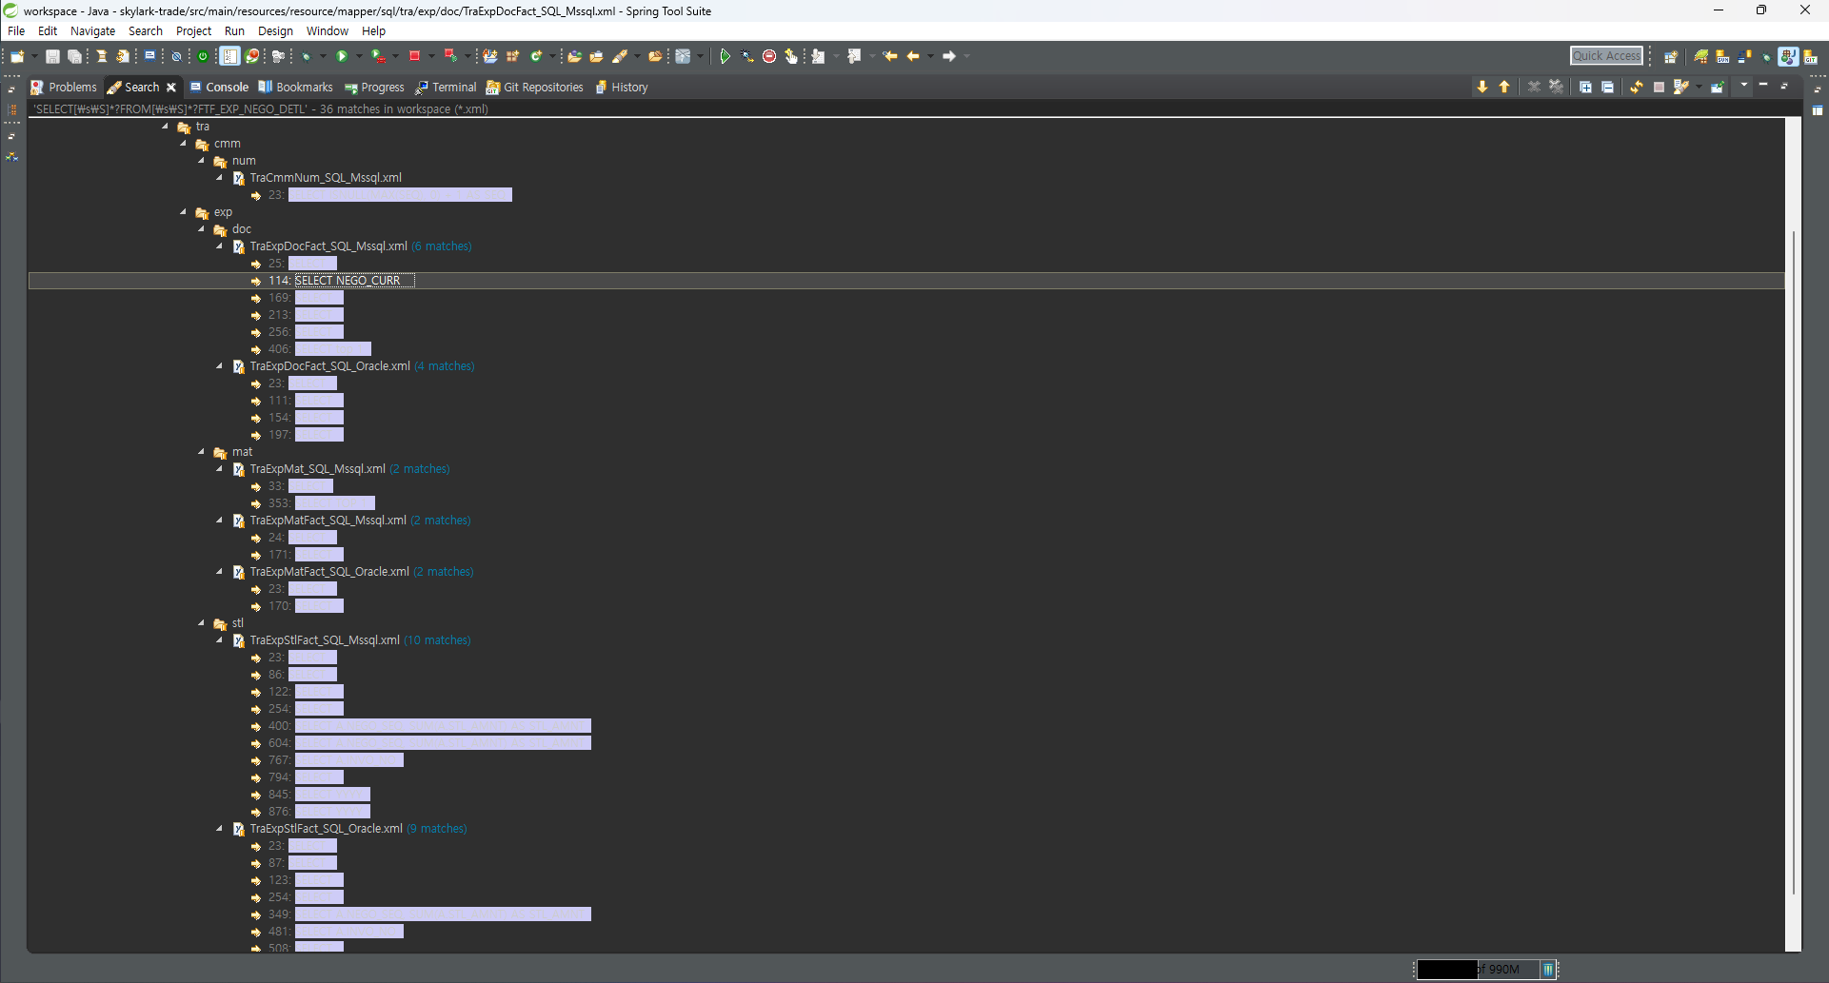Click the Quick Access search field
Screen dimensions: 1829x983
click(x=1606, y=56)
